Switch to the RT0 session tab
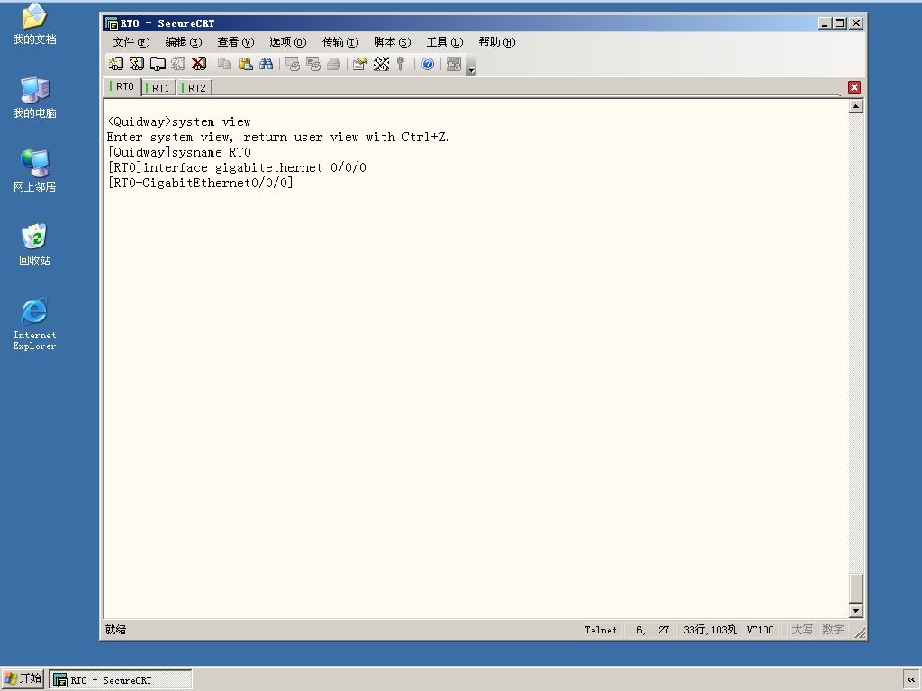The width and height of the screenshot is (922, 691). (x=122, y=86)
